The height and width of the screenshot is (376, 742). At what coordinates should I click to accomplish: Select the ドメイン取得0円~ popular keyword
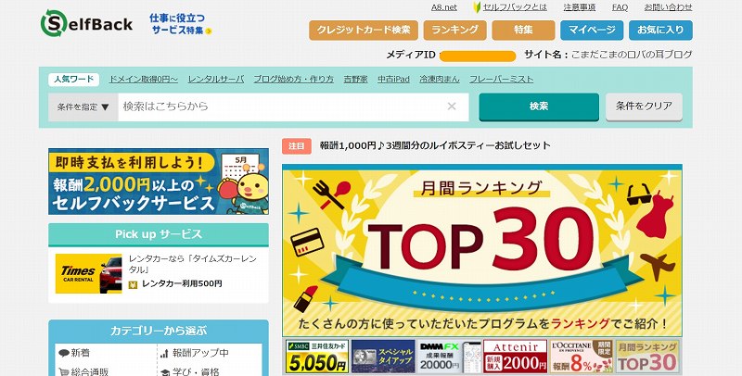point(144,80)
